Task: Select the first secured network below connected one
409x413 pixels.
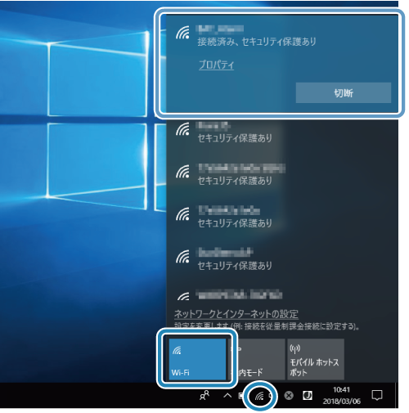Action: (x=282, y=132)
